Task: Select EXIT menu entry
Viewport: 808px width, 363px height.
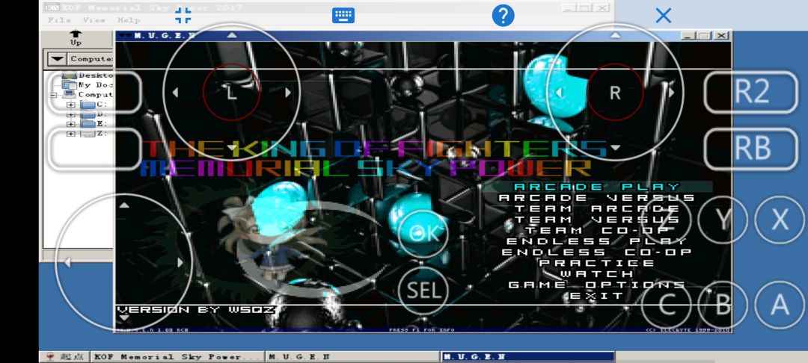Action: coord(597,296)
